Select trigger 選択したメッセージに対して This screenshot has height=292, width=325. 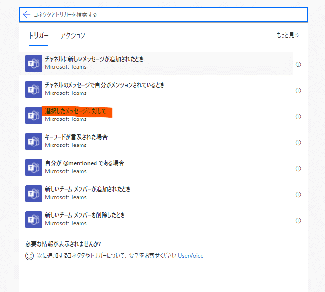(157, 116)
